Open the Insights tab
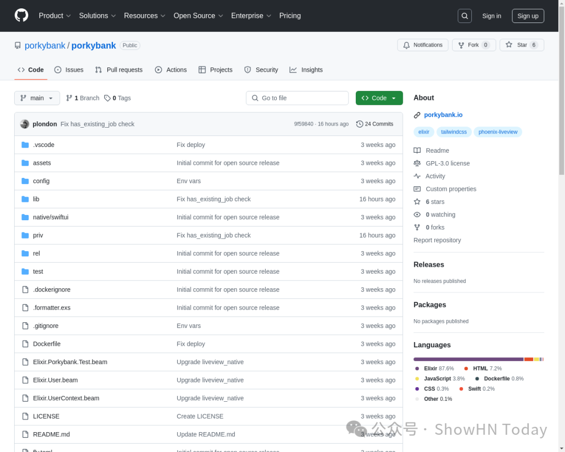The image size is (565, 452). point(306,70)
